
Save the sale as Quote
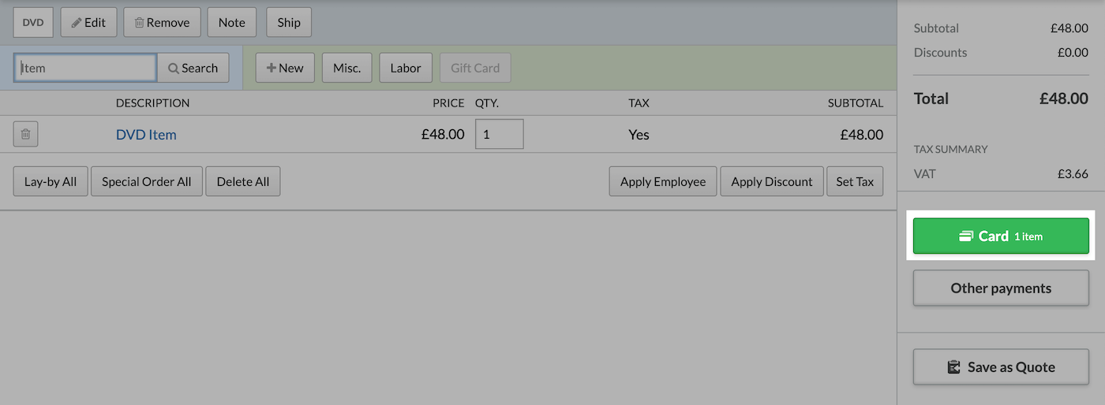[x=1001, y=367]
